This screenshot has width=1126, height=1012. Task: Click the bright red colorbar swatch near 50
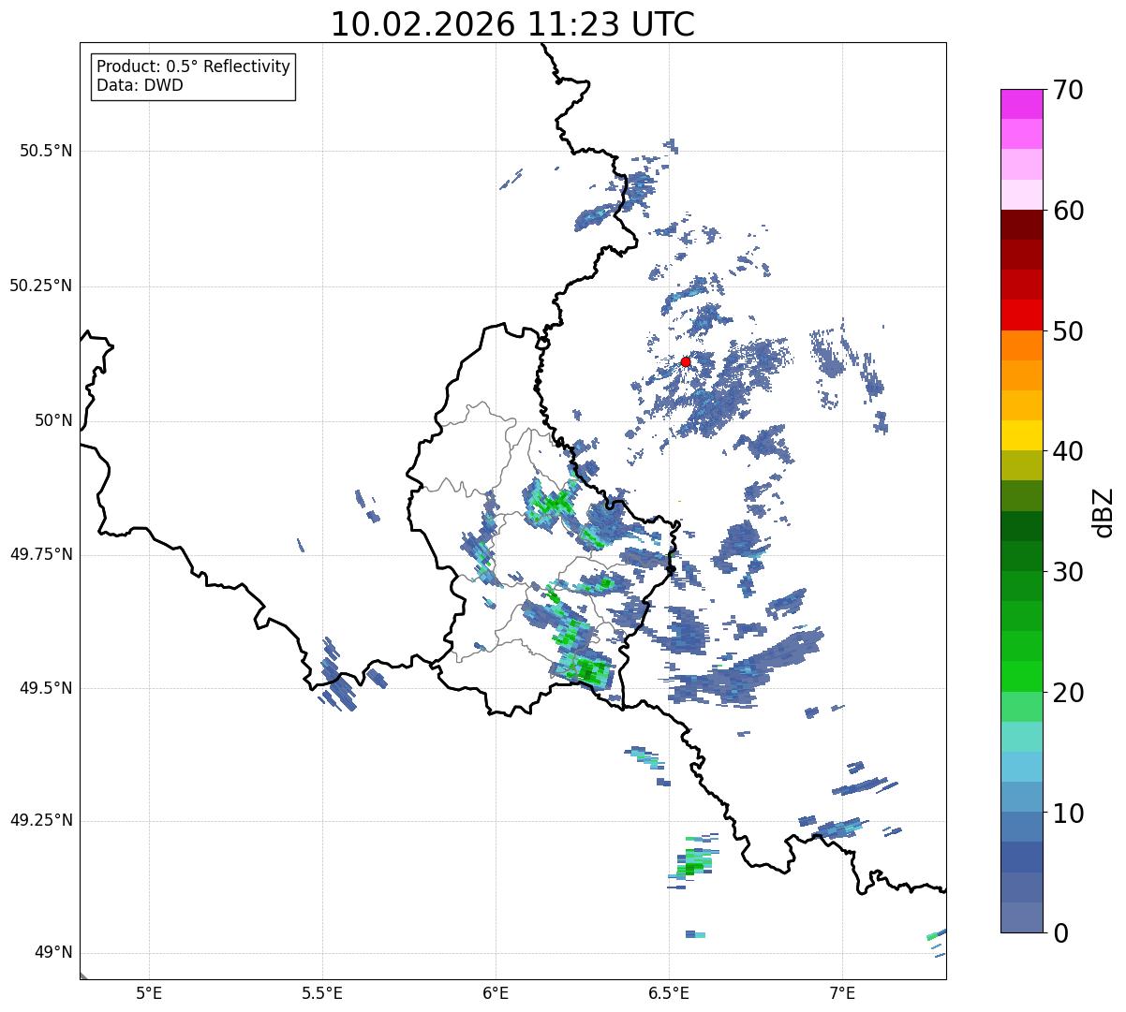coord(1022,315)
